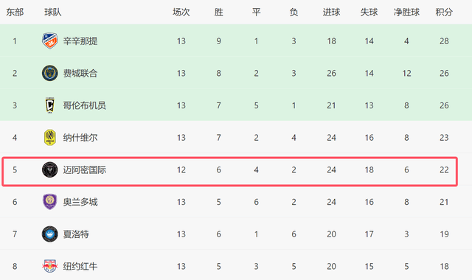Screen dimensions: 472x280
Task: Open team link 辛辛那提
Action: [80, 41]
